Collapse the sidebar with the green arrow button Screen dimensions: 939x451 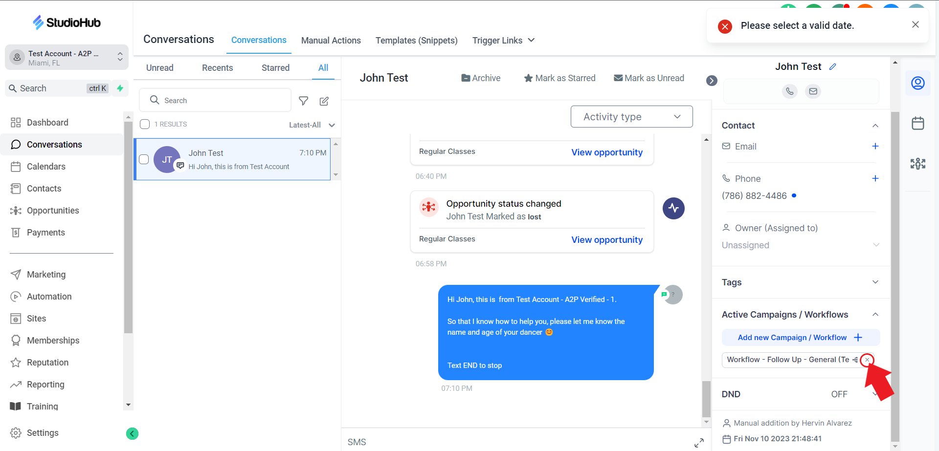point(132,433)
